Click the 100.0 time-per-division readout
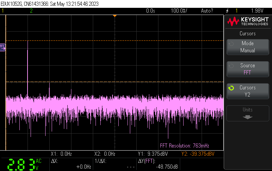 point(179,11)
